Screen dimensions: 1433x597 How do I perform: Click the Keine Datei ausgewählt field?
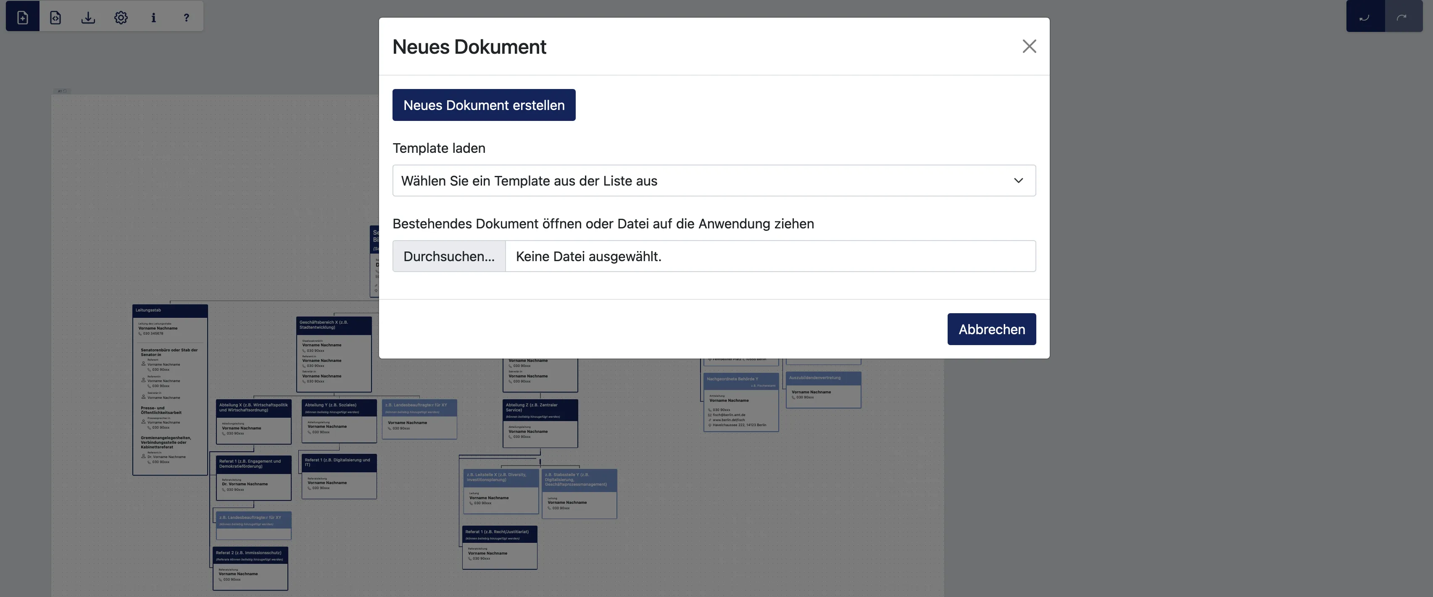(770, 256)
